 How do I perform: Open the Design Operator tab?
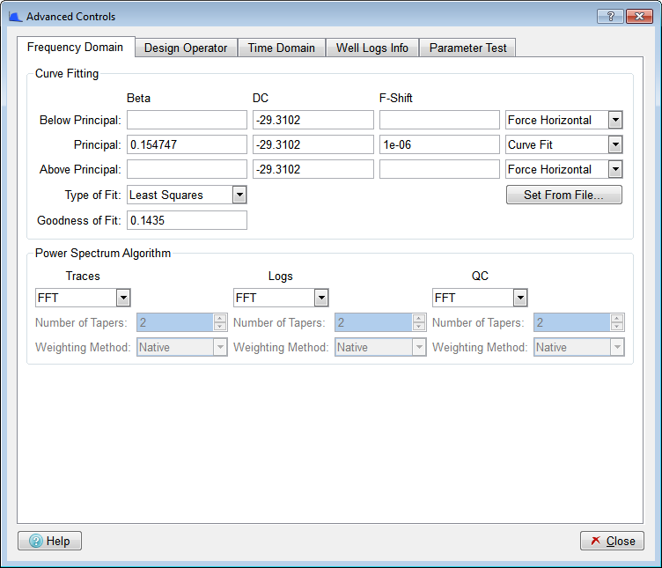(x=186, y=48)
